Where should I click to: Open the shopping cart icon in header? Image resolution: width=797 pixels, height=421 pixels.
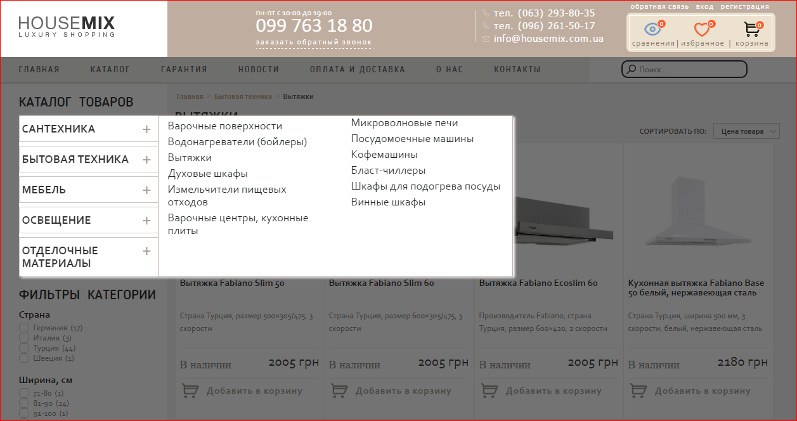click(x=752, y=29)
